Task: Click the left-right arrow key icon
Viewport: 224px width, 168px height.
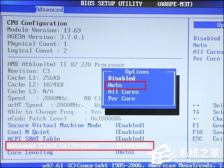Action: (196, 105)
